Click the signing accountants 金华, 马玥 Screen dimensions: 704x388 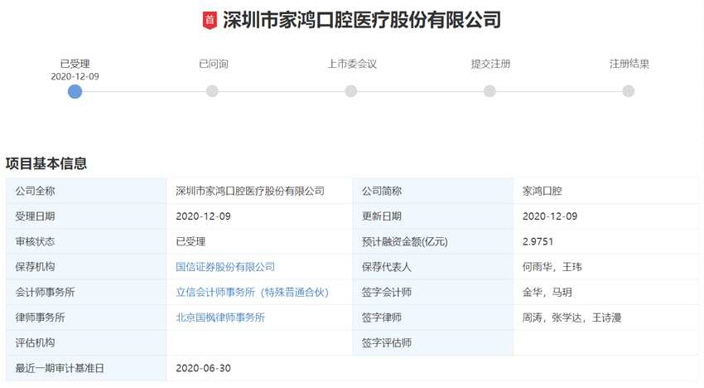click(547, 292)
